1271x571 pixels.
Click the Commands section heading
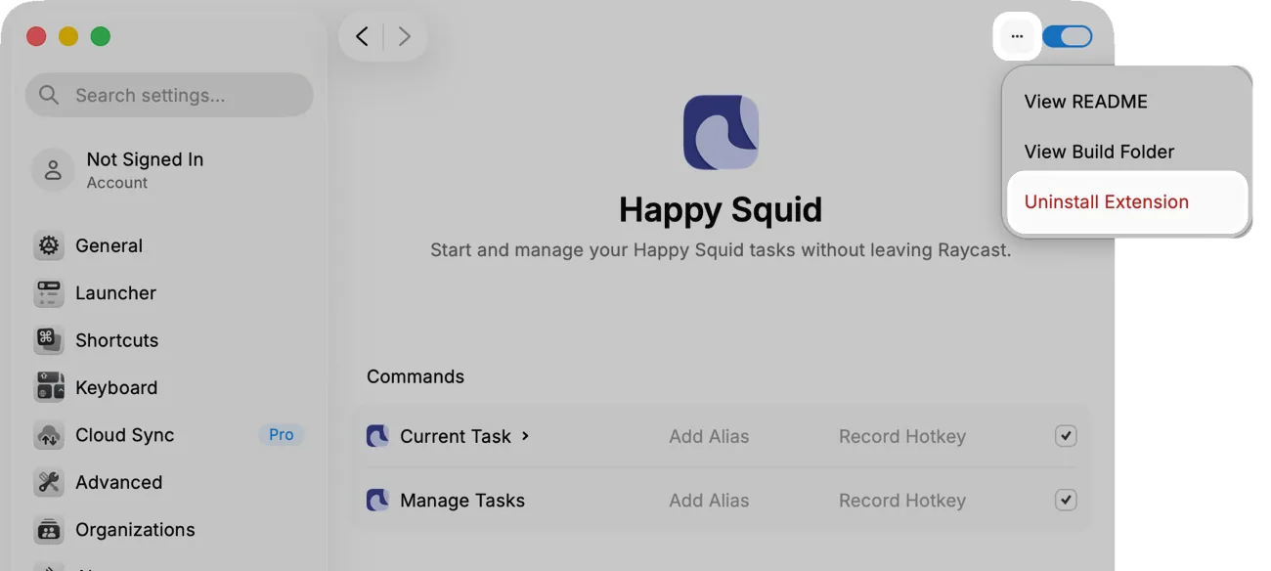pyautogui.click(x=416, y=376)
